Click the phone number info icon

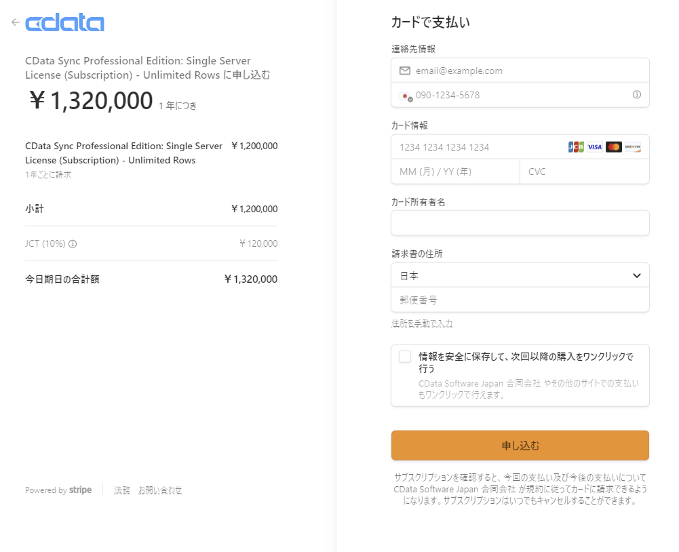(x=637, y=95)
